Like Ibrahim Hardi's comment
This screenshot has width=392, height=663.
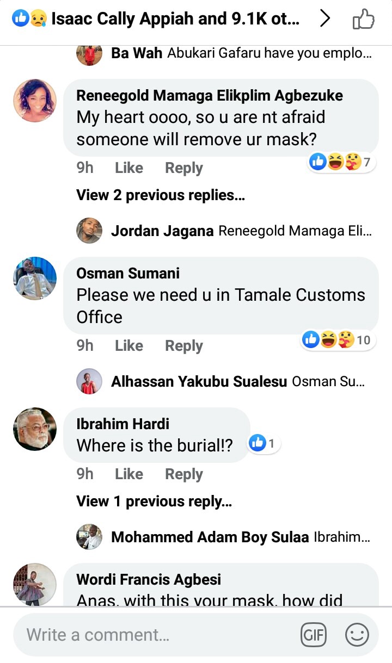129,474
